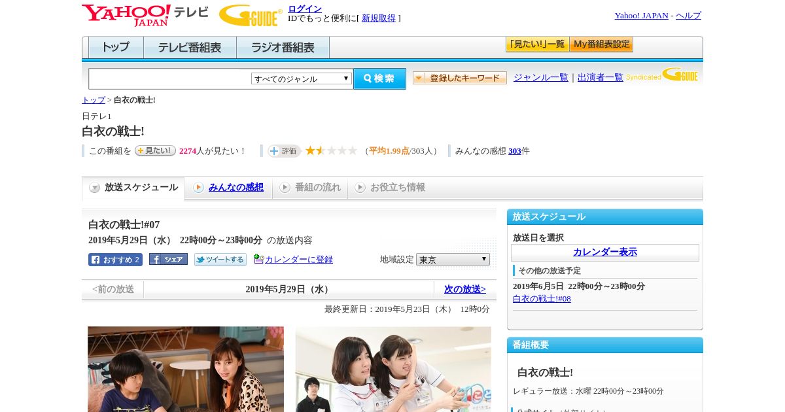Viewport: 785px width, 412px height.
Task: Select the 放送スケジュール tab
Action: [x=133, y=188]
